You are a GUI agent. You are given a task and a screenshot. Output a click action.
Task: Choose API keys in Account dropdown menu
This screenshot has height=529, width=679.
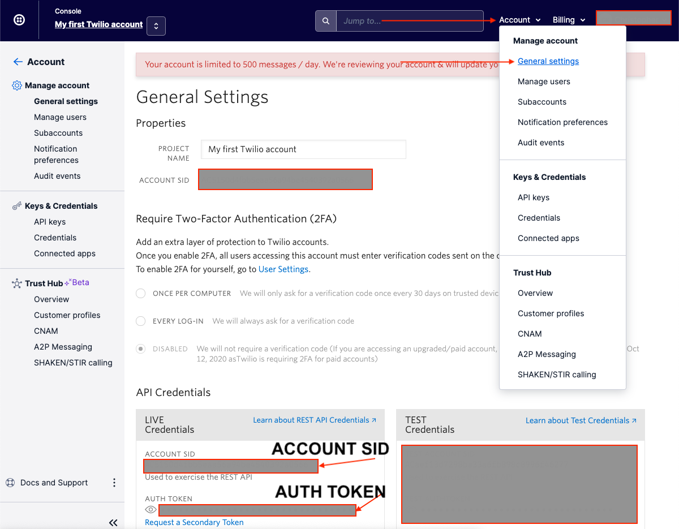pos(534,197)
